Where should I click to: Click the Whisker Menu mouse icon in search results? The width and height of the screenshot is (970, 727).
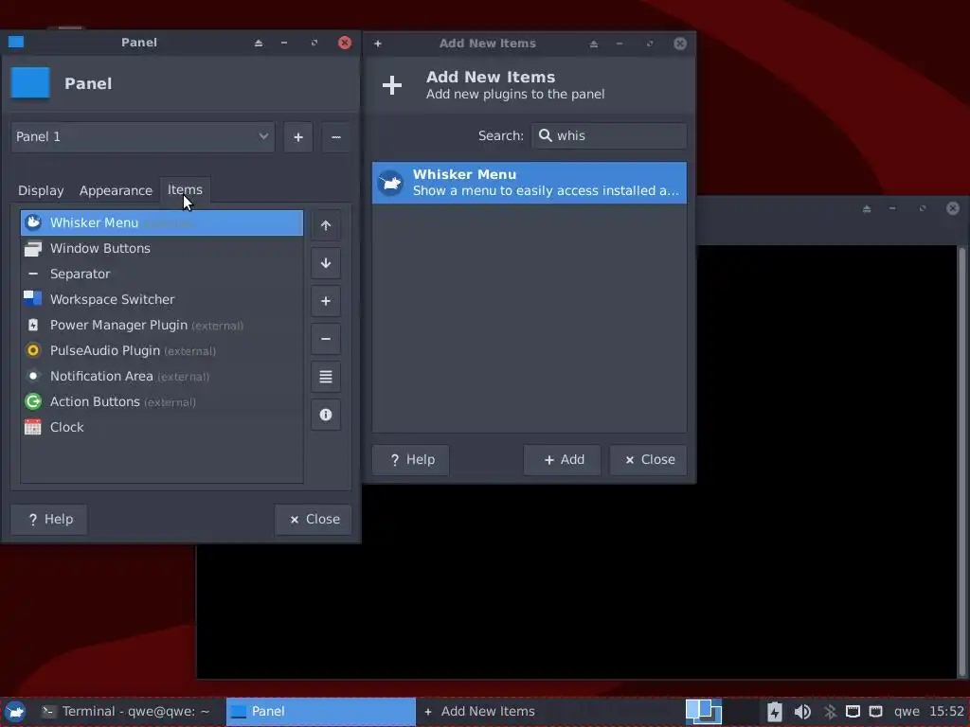coord(391,183)
